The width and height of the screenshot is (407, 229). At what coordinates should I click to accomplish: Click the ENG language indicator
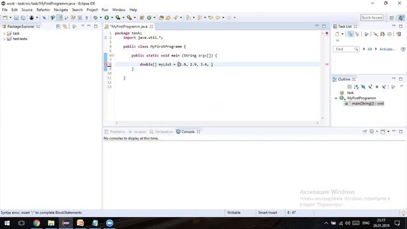[366, 223]
